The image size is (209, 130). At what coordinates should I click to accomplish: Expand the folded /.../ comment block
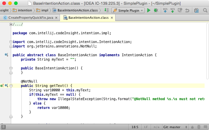click(11, 24)
